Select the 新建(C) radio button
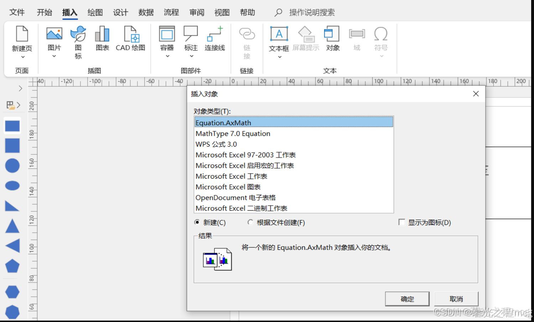 tap(197, 222)
